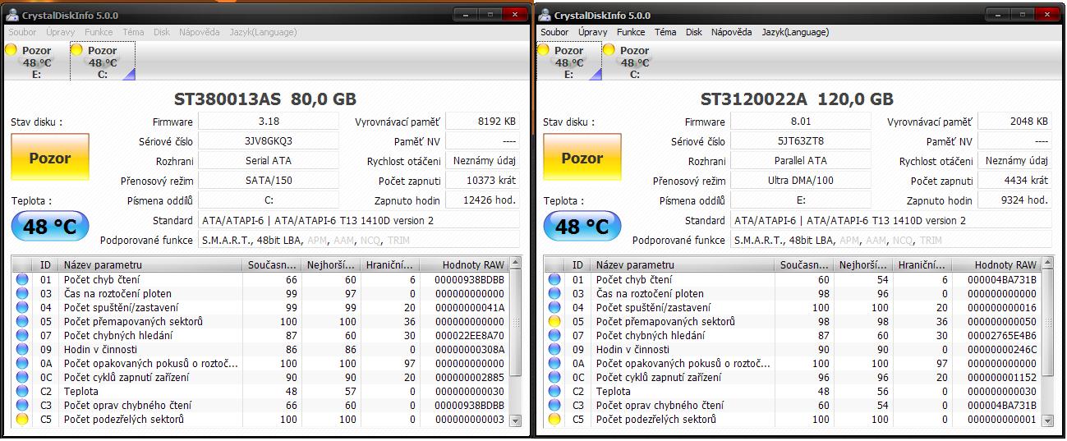Screen dimensions: 1067x441
Task: Select drive E: tab in right window
Action: click(x=568, y=62)
